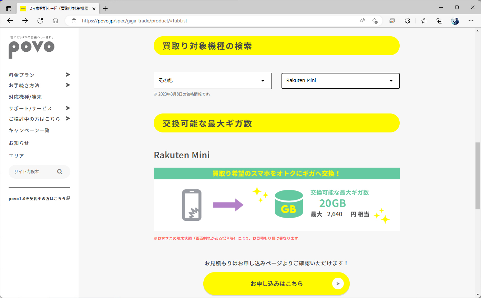Open ご検討中の方はこちら menu item
Image resolution: width=481 pixels, height=298 pixels.
pos(34,119)
